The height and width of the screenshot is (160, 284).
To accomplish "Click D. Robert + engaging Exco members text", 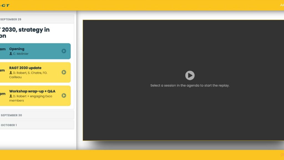I will (x=31, y=98).
